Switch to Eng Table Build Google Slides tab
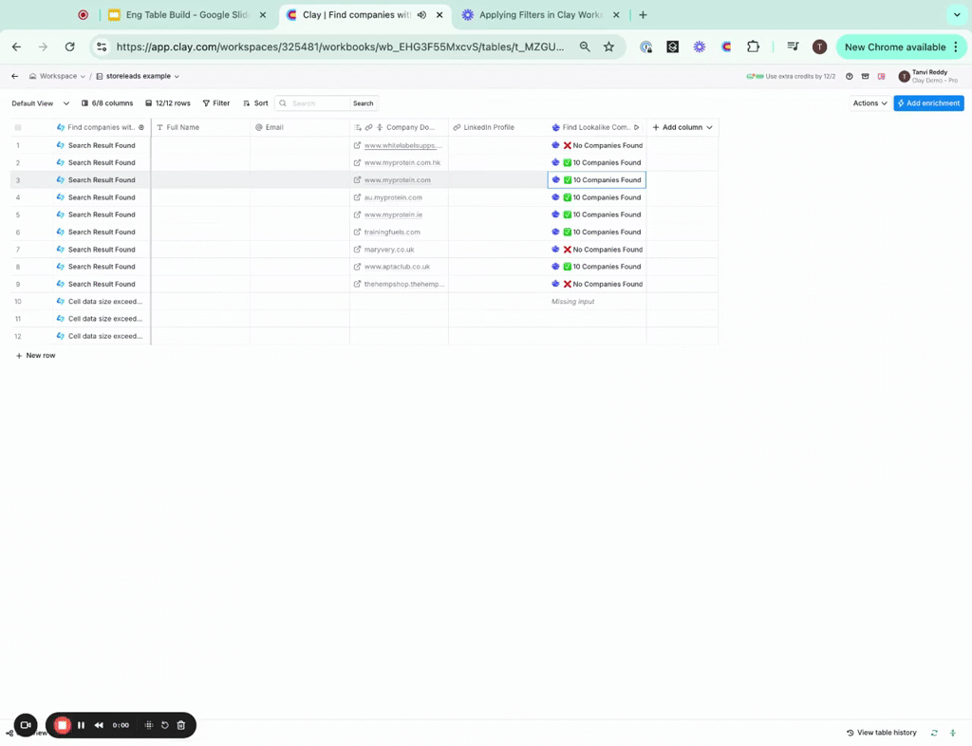The height and width of the screenshot is (746, 972). tap(186, 15)
